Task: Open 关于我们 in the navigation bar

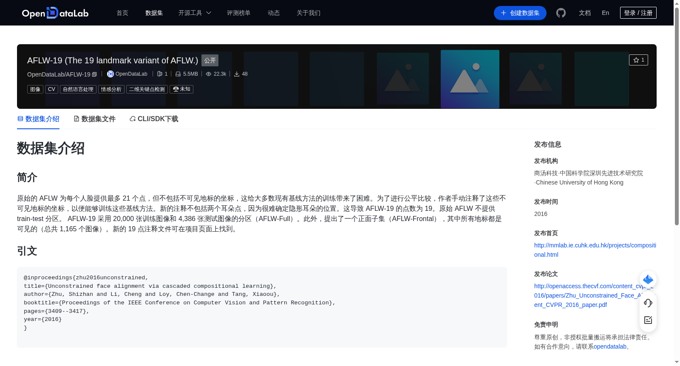Action: click(x=309, y=13)
